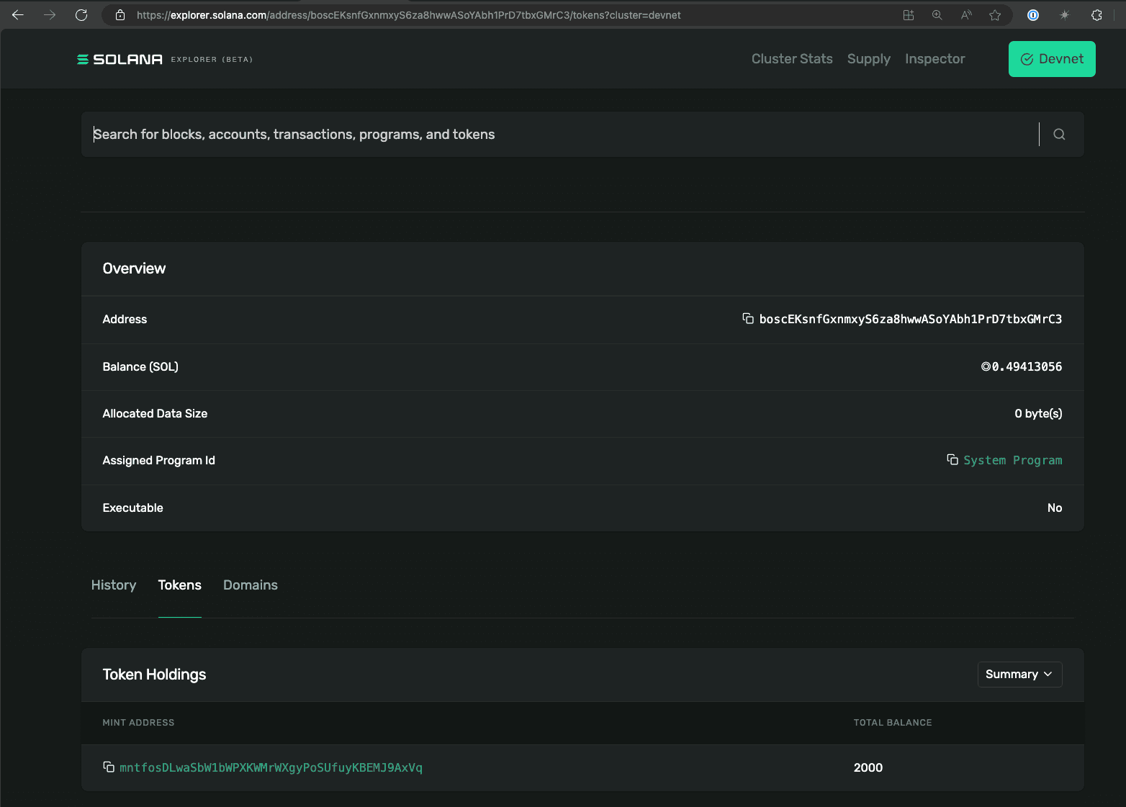Screen dimensions: 1126x807
Task: Copy the token mint address icon
Action: 109,767
